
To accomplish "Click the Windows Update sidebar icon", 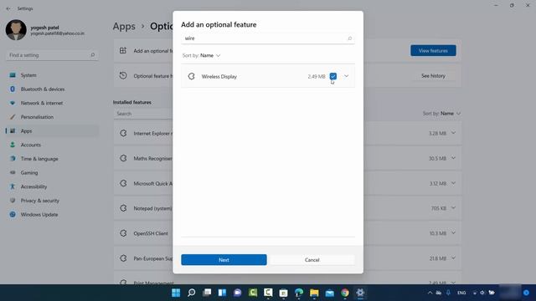I will [x=13, y=215].
